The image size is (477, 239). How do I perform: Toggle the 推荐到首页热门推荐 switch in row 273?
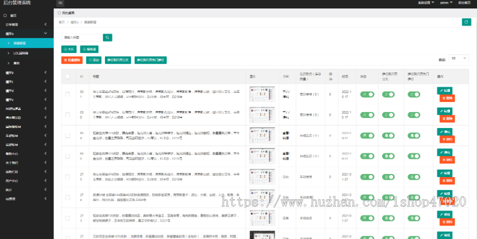click(414, 218)
